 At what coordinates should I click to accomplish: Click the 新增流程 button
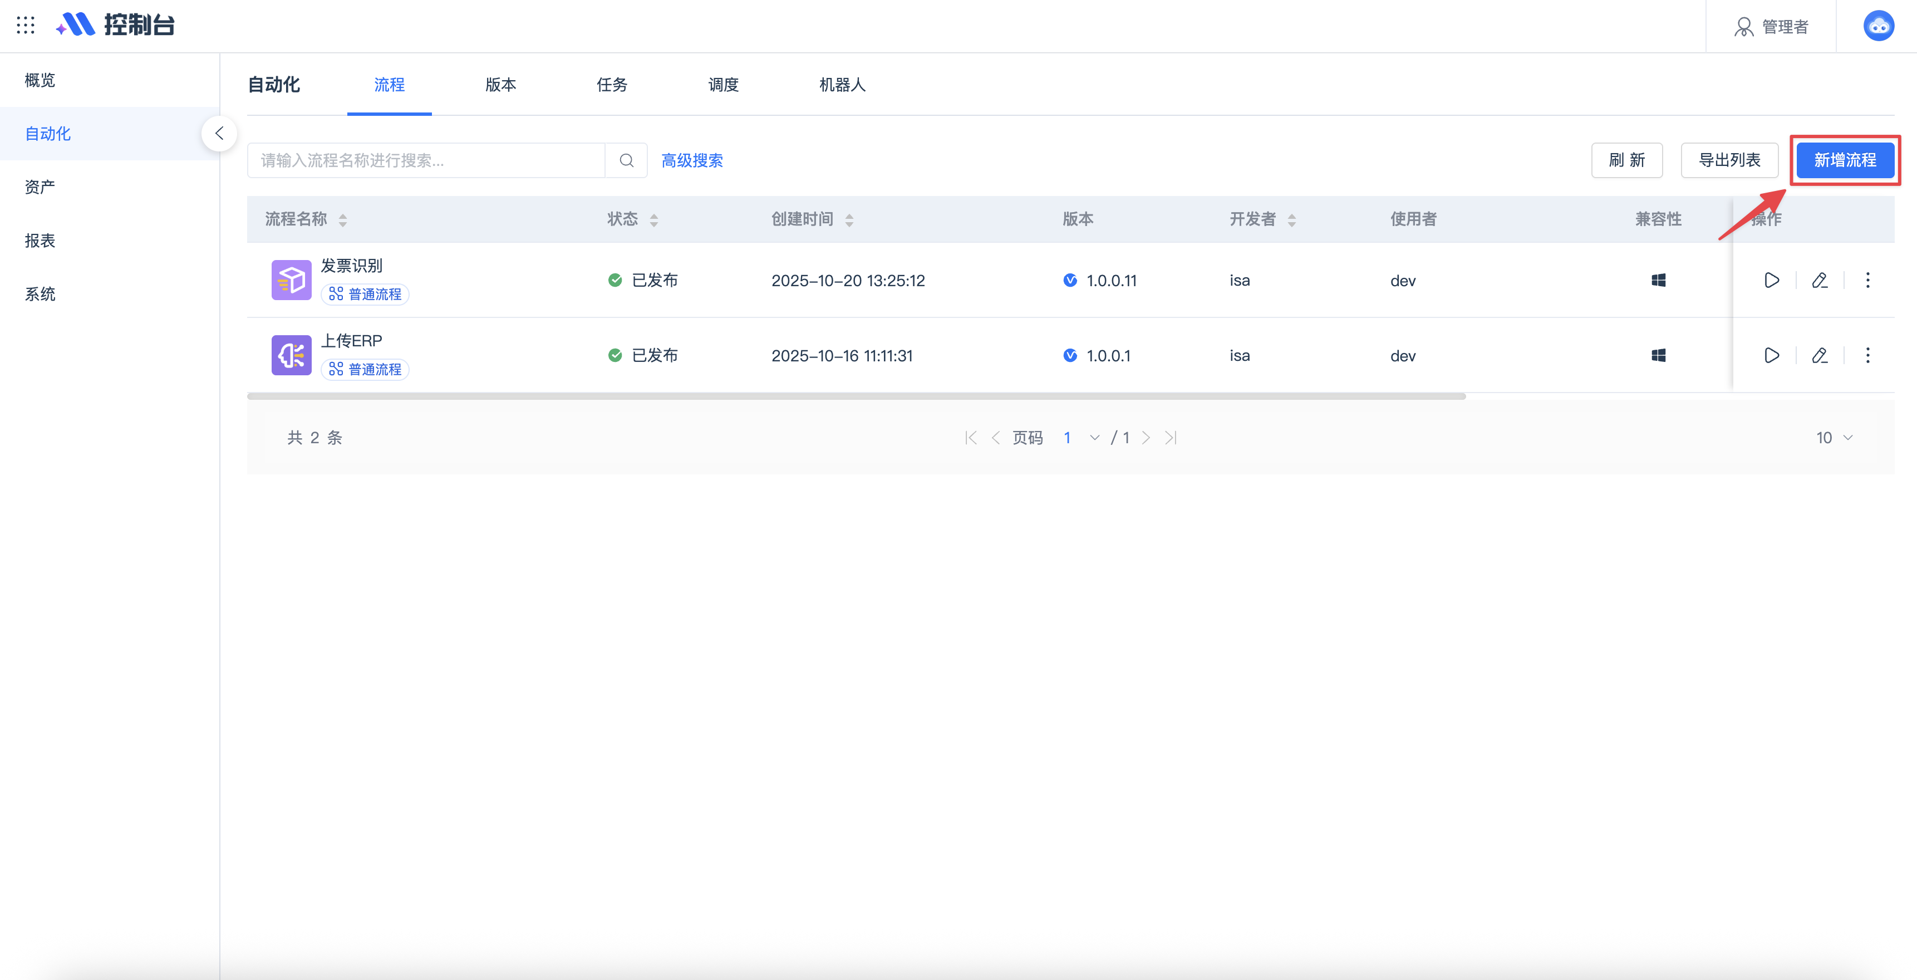(1845, 160)
